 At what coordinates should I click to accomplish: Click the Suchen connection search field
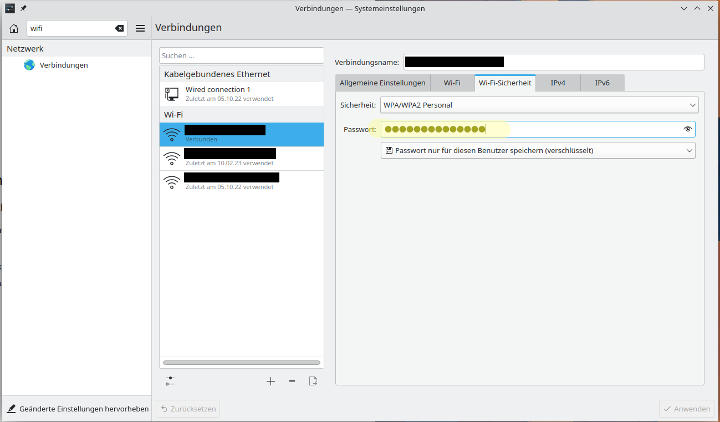click(x=241, y=55)
